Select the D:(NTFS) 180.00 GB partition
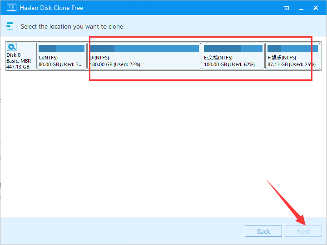 (x=144, y=56)
